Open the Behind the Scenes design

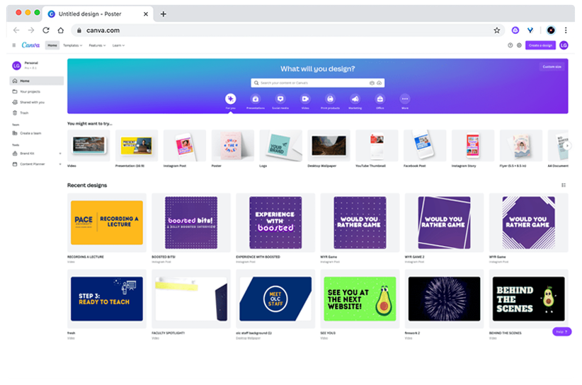[x=529, y=299]
